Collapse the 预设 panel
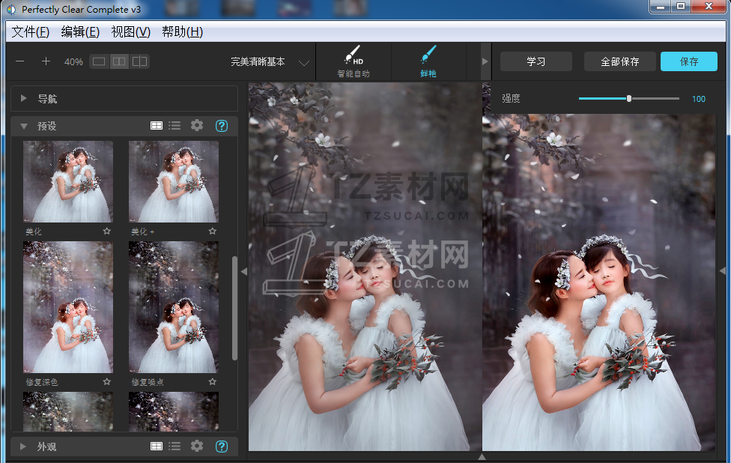731x463 pixels. (x=24, y=126)
